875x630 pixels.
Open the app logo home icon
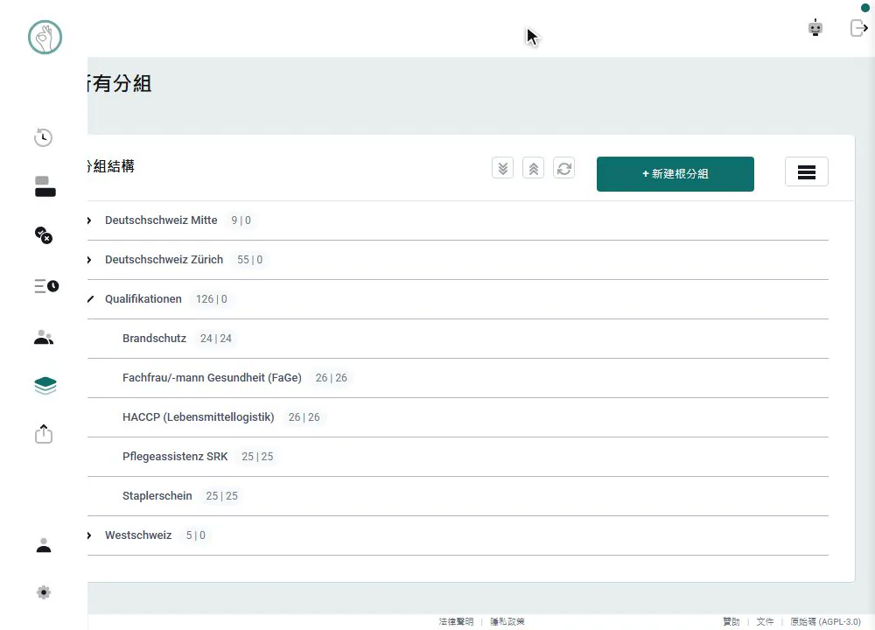tap(45, 38)
